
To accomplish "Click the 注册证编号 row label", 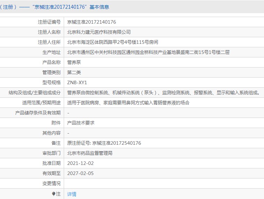I will (x=49, y=22).
